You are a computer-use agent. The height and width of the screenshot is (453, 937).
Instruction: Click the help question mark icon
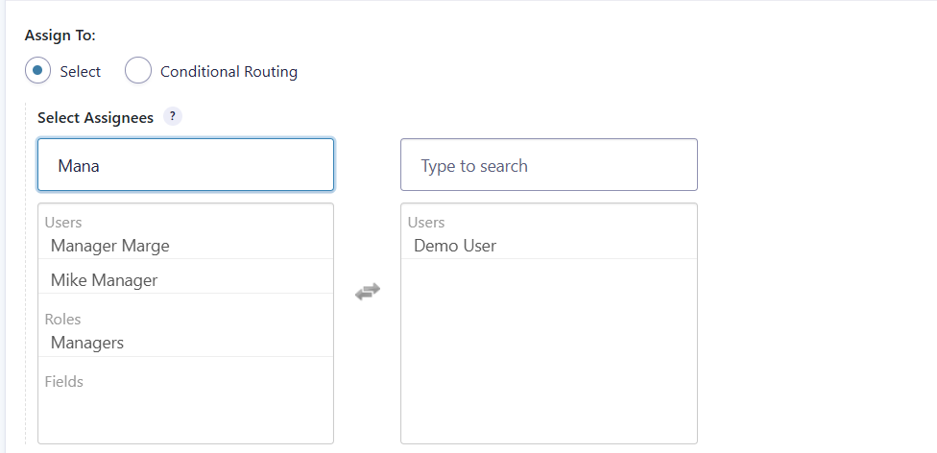tap(172, 116)
